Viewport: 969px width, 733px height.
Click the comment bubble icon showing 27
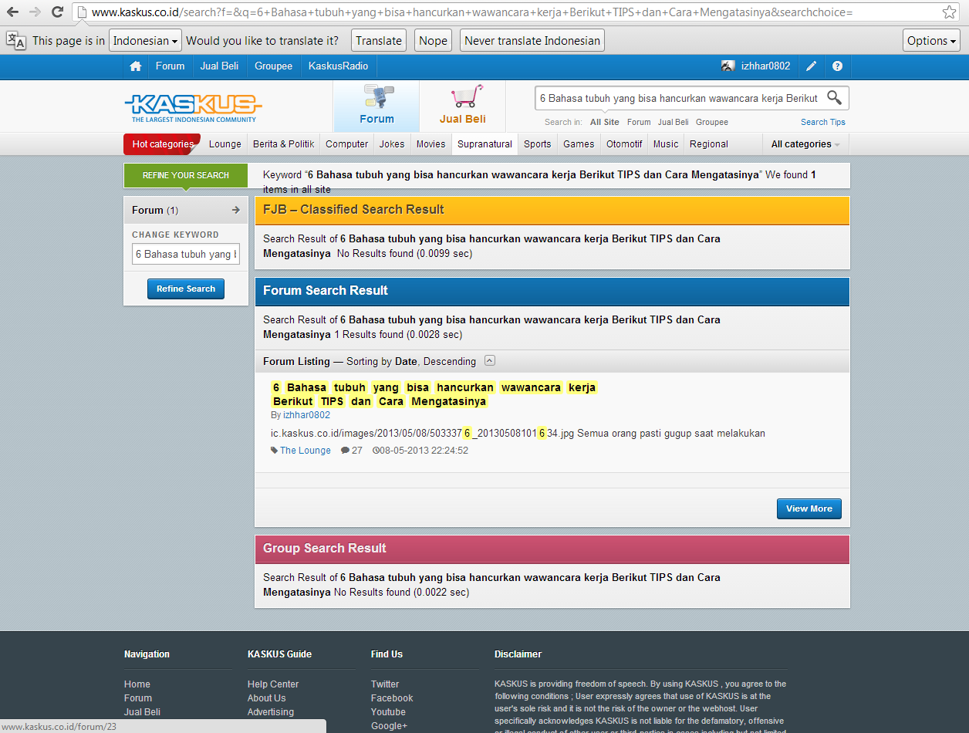(x=345, y=451)
